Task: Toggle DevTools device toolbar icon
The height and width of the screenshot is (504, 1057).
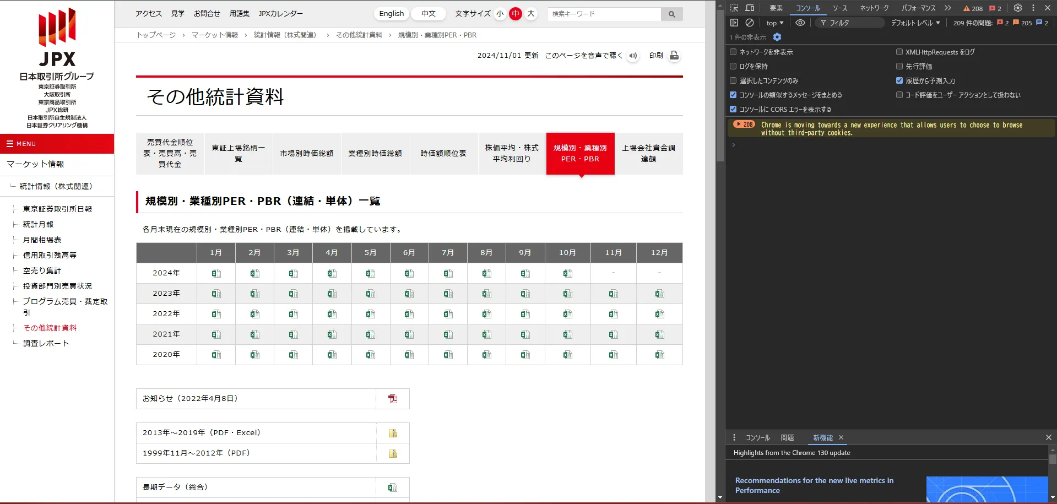Action: tap(750, 8)
